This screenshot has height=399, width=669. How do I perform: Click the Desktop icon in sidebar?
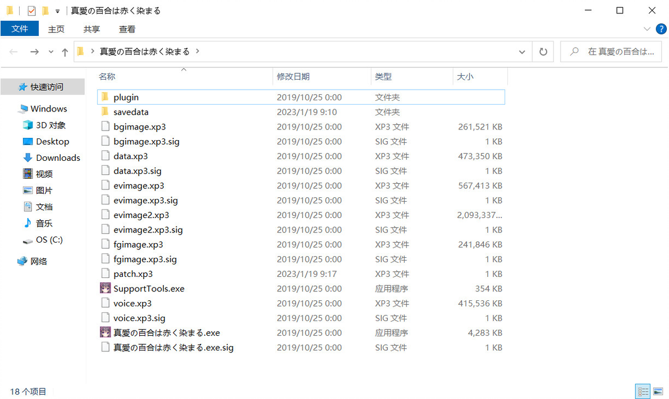(x=28, y=141)
